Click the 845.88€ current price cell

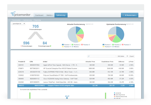pos(92,72)
